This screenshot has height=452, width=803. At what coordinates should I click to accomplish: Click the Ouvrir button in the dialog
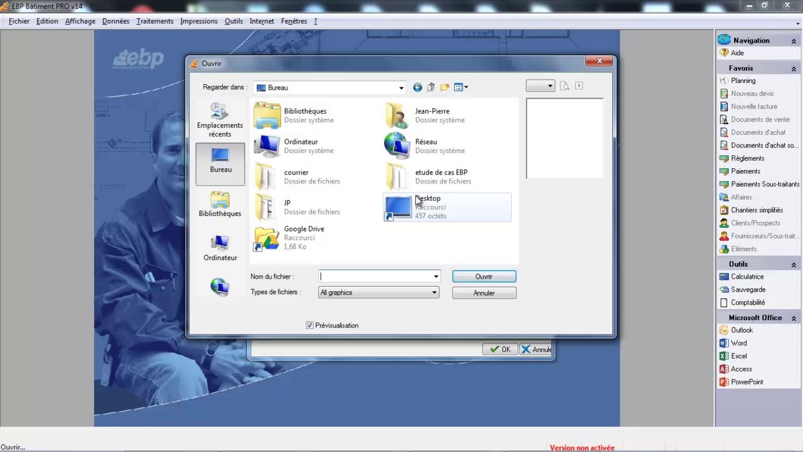pos(484,277)
